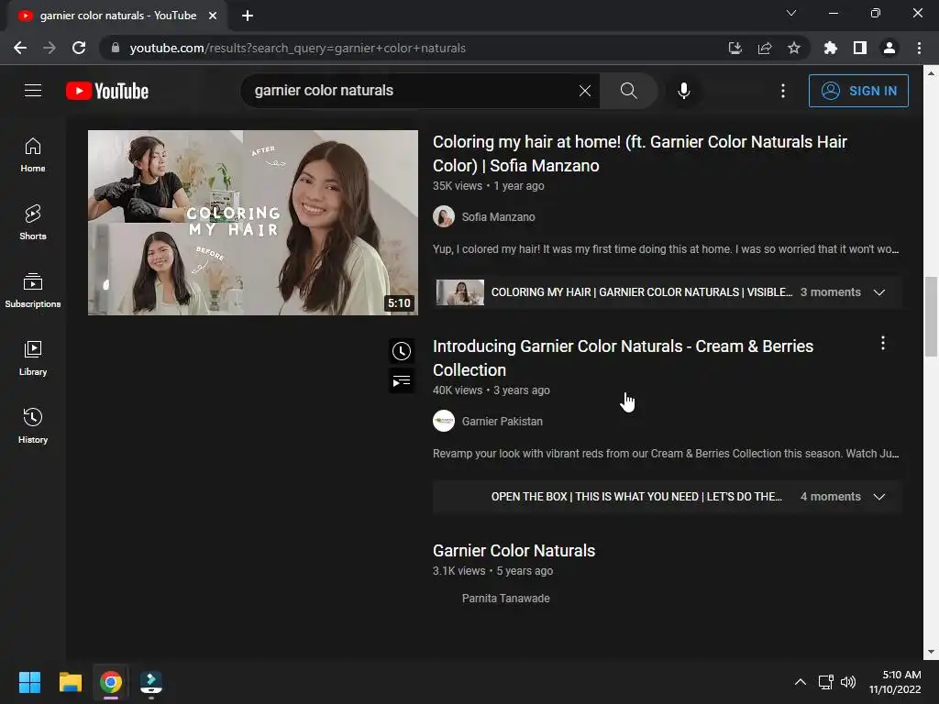
Task: Toggle the Chrome side panel
Action: [x=859, y=48]
